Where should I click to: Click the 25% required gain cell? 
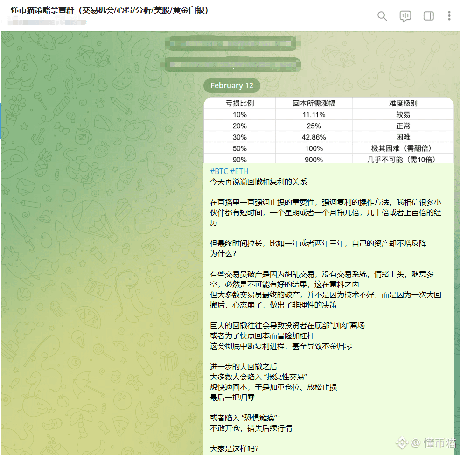coord(314,126)
